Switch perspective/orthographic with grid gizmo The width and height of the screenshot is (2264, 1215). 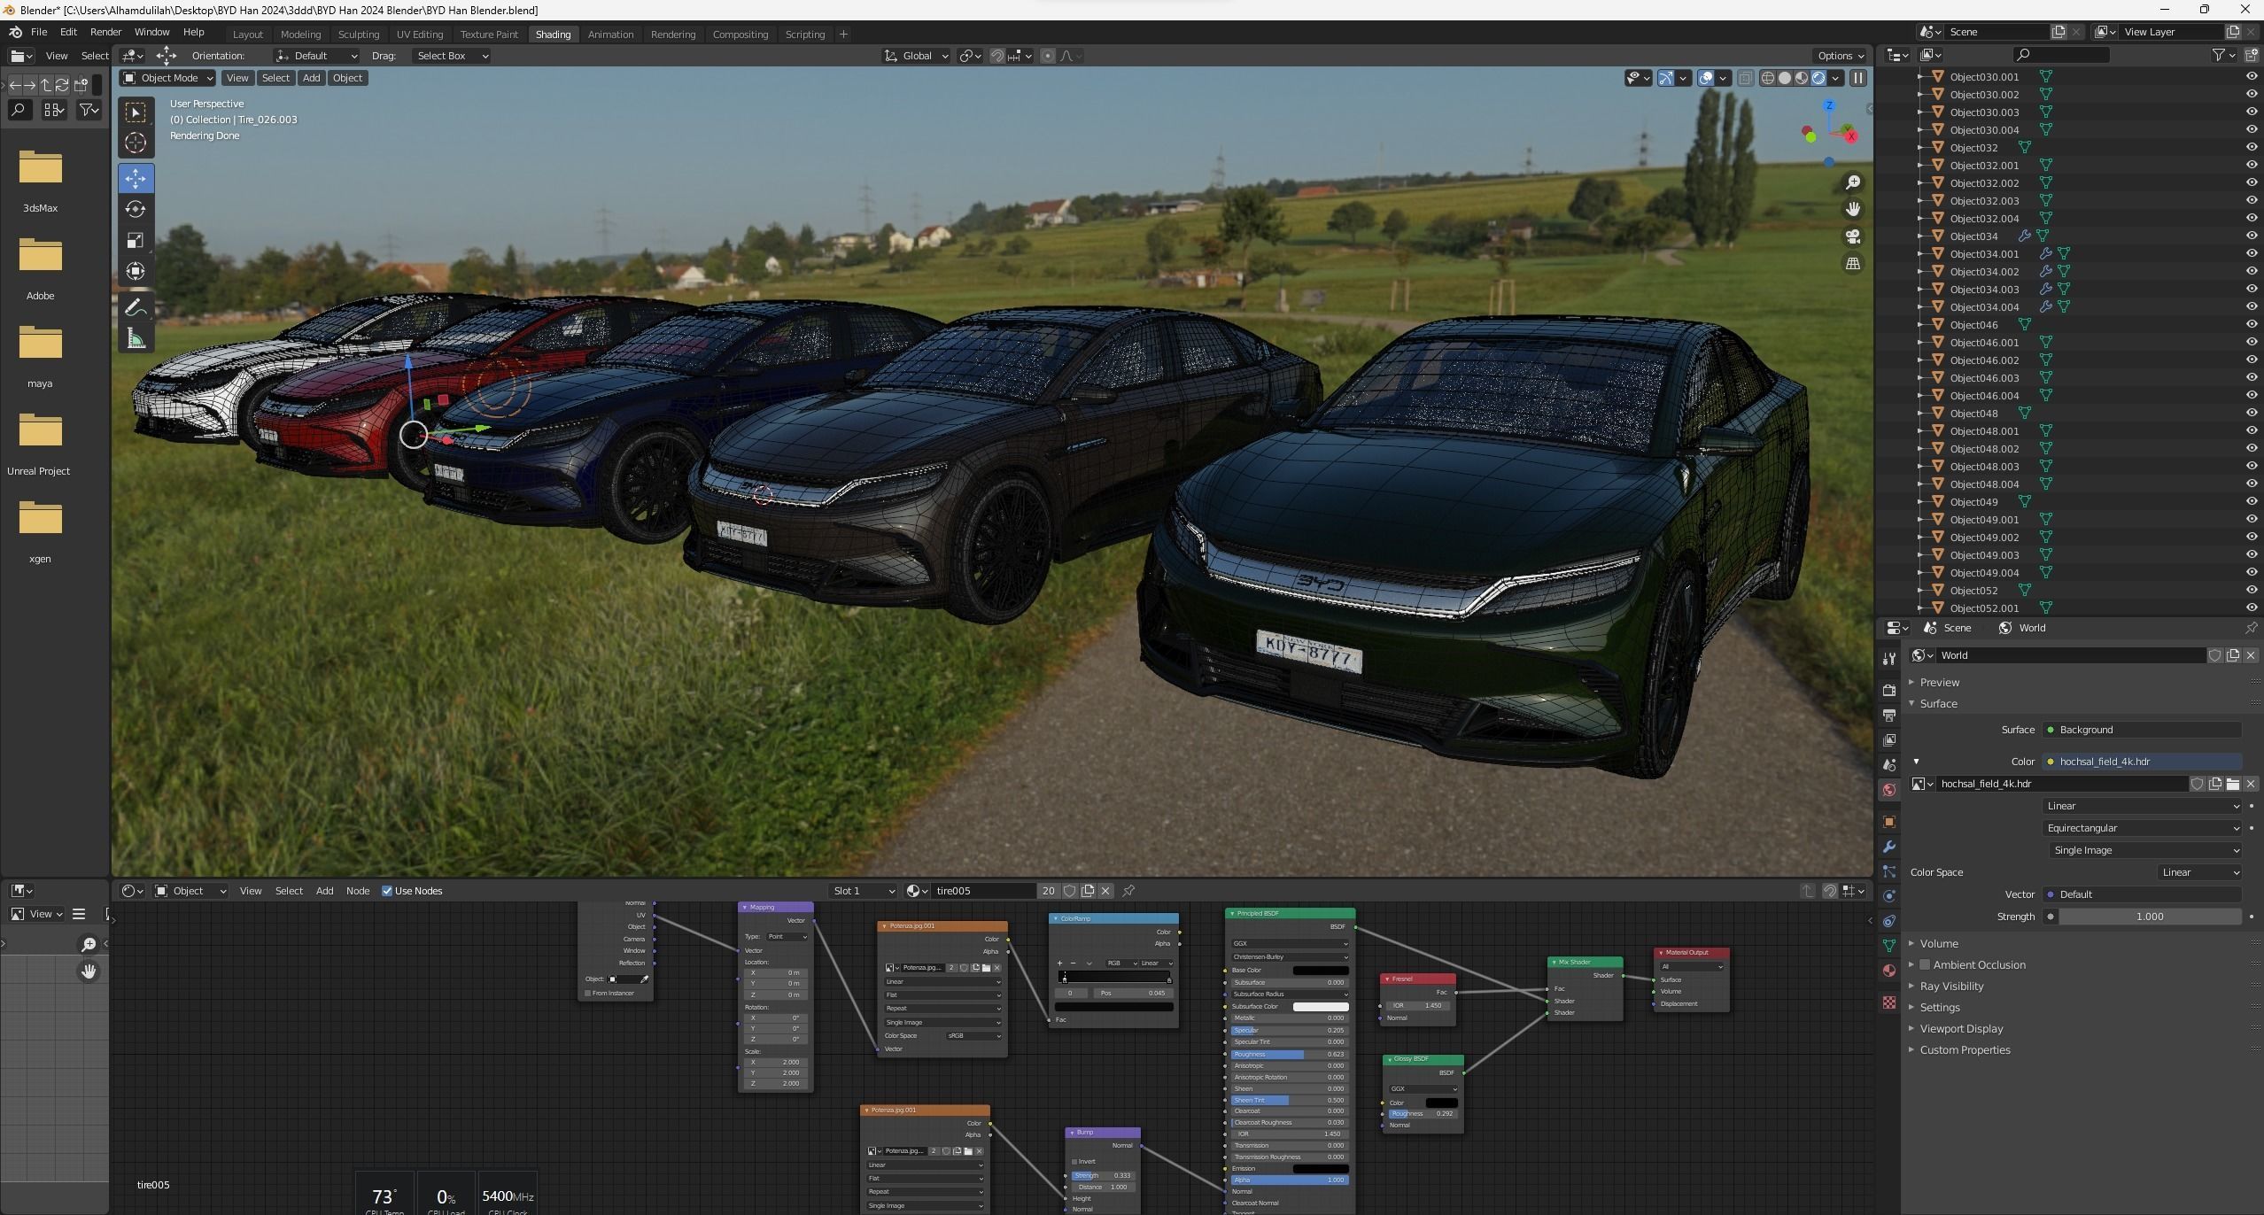[x=1853, y=264]
